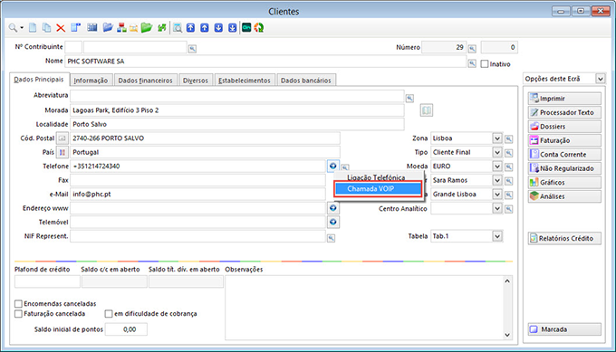Switch to the Informação tab
616x352 pixels.
click(91, 80)
